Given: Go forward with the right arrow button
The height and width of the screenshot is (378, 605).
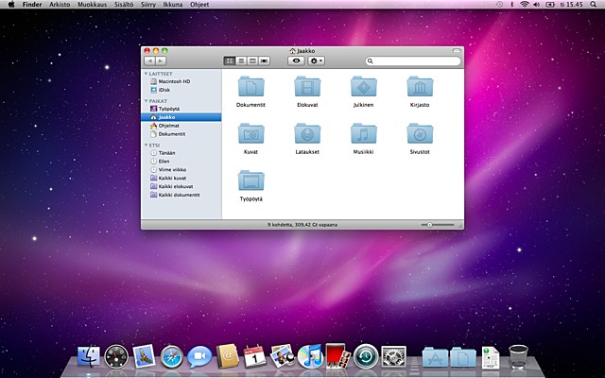Looking at the screenshot, I should [161, 60].
